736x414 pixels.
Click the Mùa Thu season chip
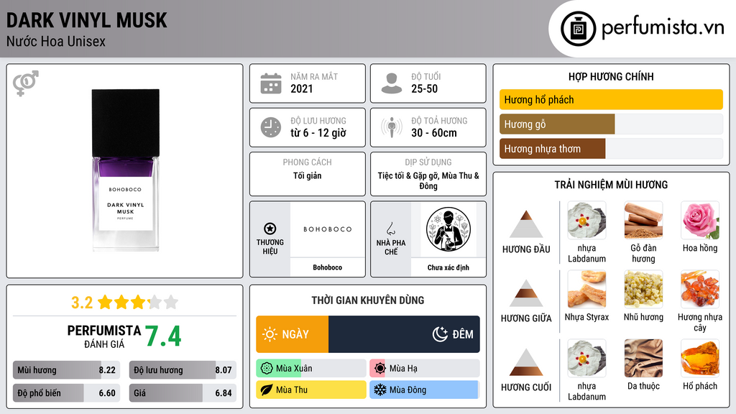(310, 390)
